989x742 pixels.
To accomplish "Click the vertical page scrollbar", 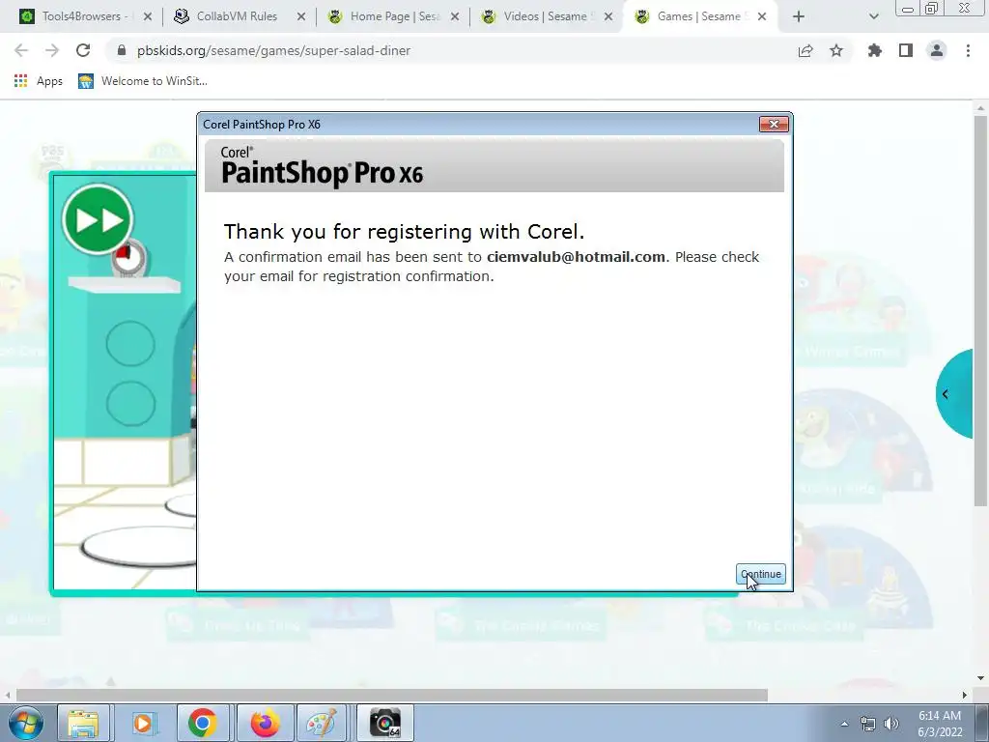I will pos(980,310).
